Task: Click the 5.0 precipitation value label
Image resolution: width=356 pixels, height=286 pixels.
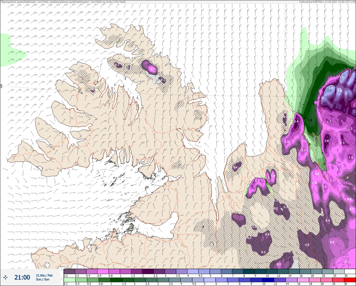Action: point(339,91)
